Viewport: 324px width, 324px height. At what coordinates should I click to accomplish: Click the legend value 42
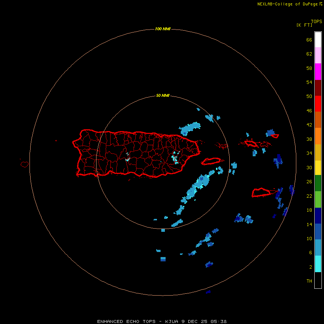pos(309,125)
